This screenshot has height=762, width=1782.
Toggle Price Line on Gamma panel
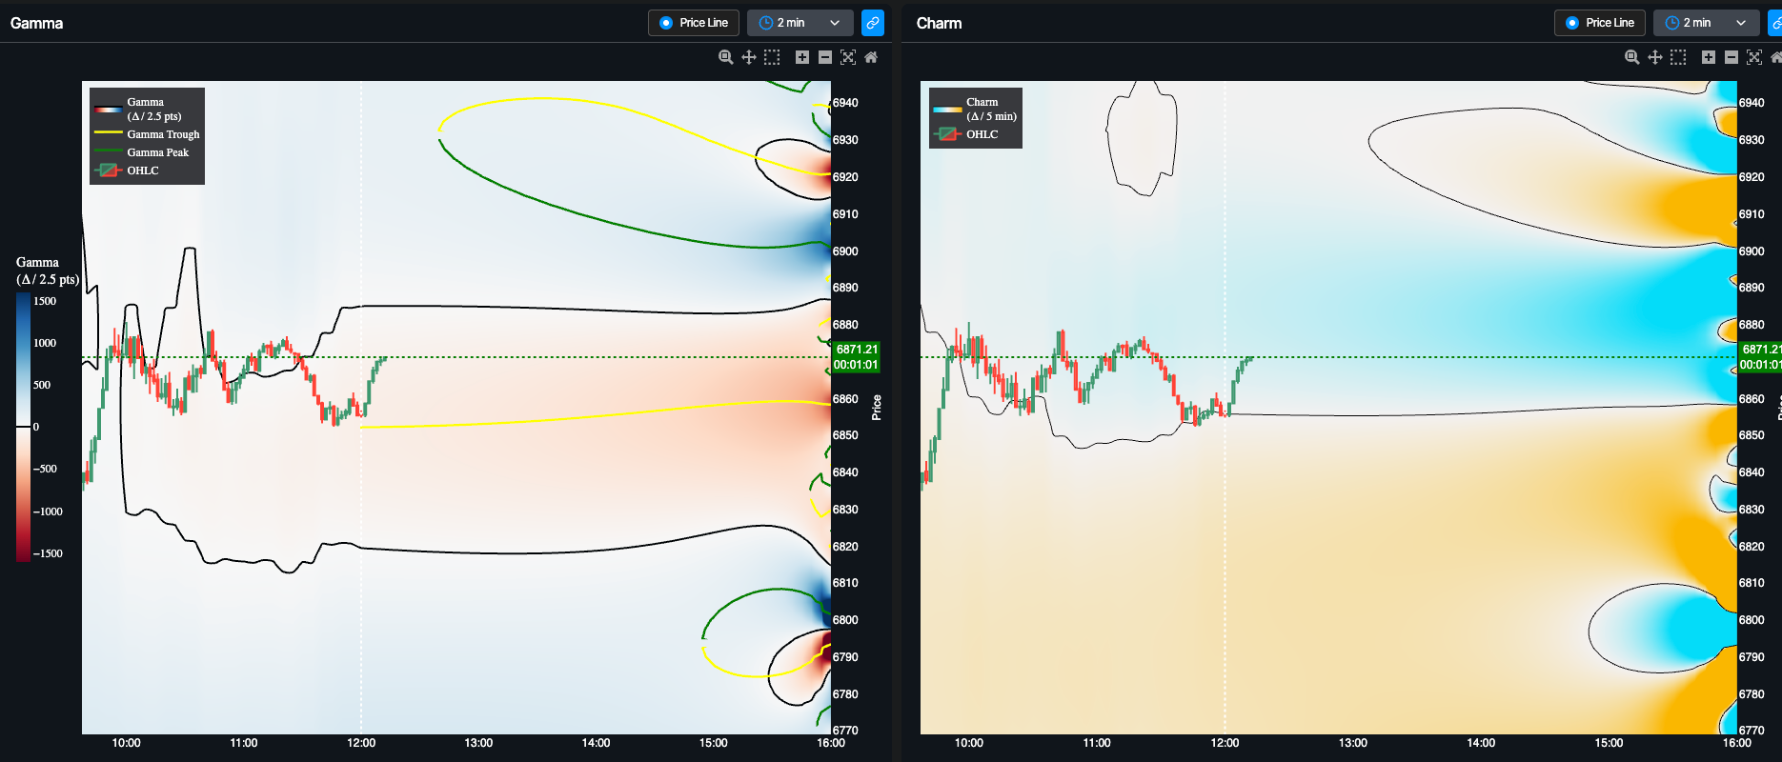(x=694, y=23)
